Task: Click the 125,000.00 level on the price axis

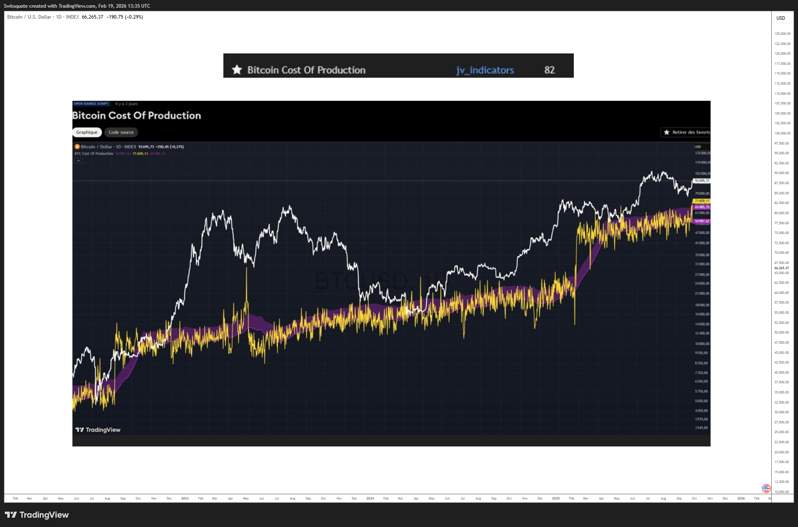Action: click(x=782, y=34)
